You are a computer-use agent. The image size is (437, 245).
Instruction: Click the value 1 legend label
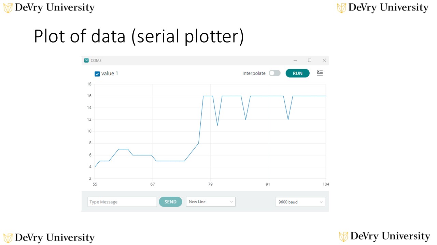(x=110, y=73)
